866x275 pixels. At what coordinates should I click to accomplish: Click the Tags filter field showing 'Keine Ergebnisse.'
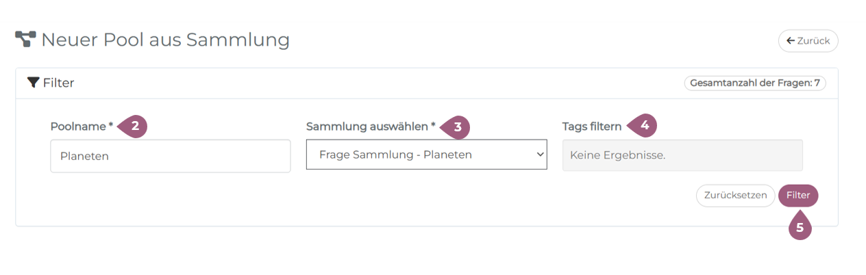pyautogui.click(x=682, y=155)
